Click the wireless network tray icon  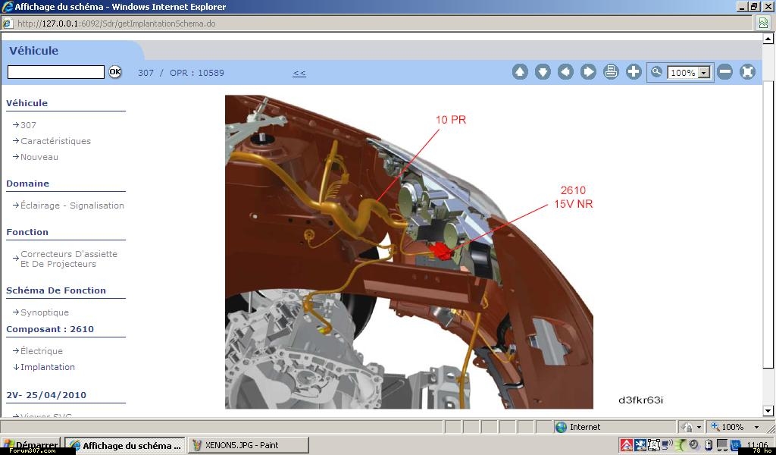click(667, 445)
